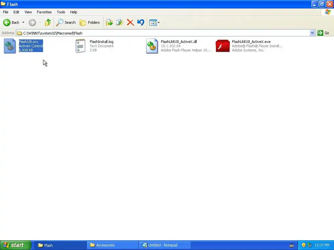Switch to Flash taskbar button
The height and width of the screenshot is (250, 334).
click(60, 245)
